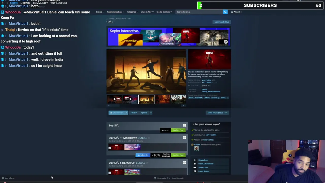Image resolution: width=325 pixels, height=183 pixels.
Task: Click the Sifu thumbnail in Windblown bundle
Action: pos(116,147)
